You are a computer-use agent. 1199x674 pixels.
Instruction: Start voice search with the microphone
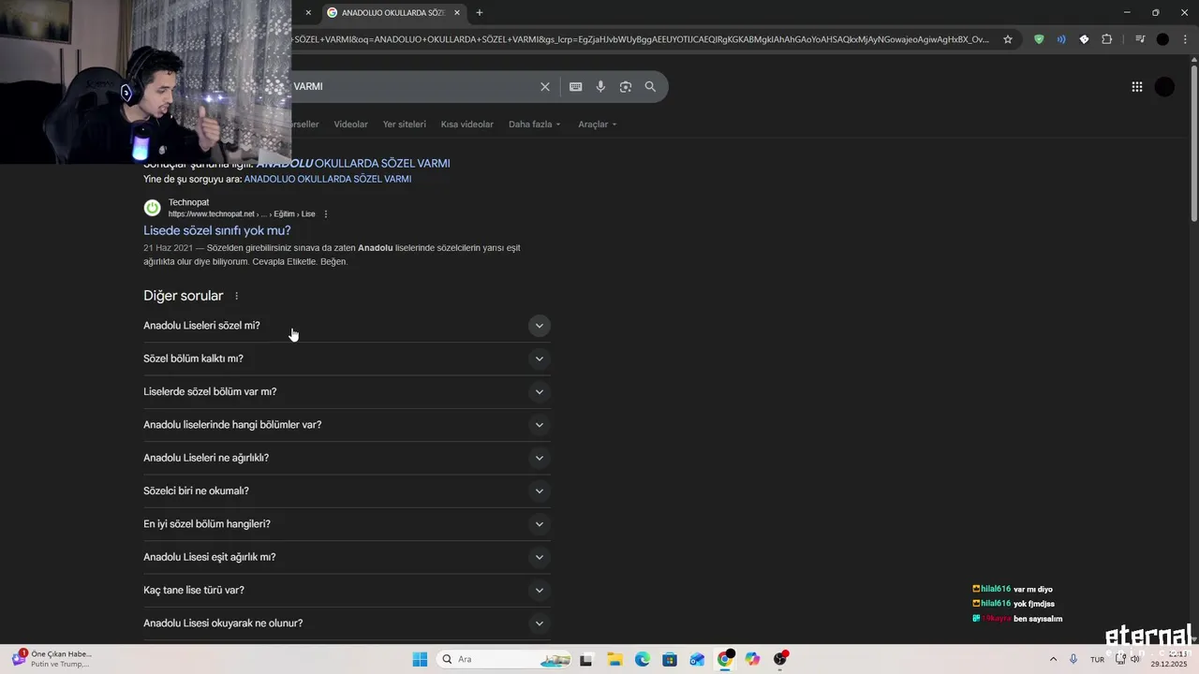coord(600,86)
